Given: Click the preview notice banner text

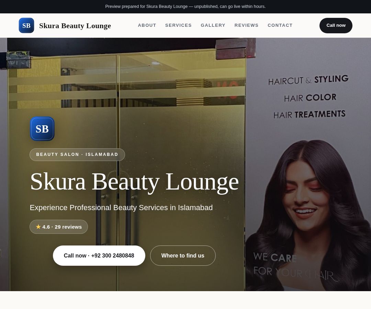Looking at the screenshot, I should click(185, 7).
